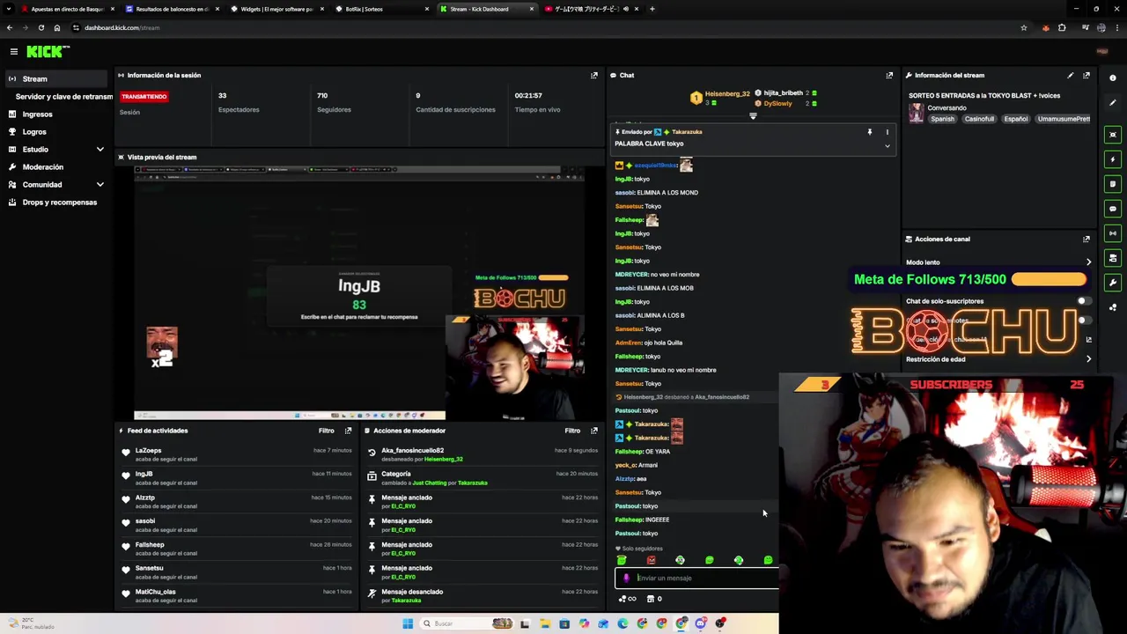1127x634 pixels.
Task: Open Discord from the taskbar
Action: pos(701,623)
